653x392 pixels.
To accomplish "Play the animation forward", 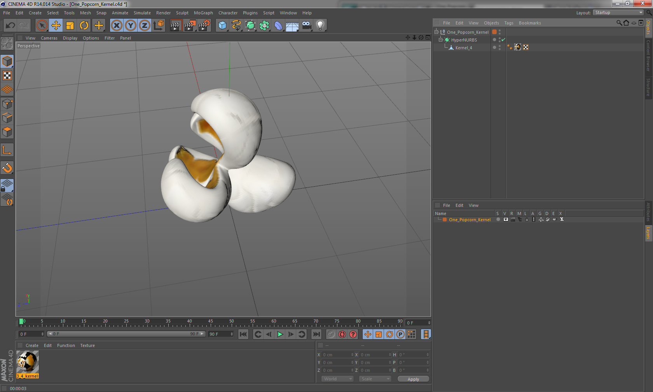I will tap(280, 334).
